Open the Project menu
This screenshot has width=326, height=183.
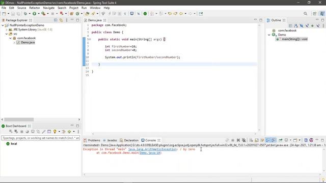tap(73, 8)
